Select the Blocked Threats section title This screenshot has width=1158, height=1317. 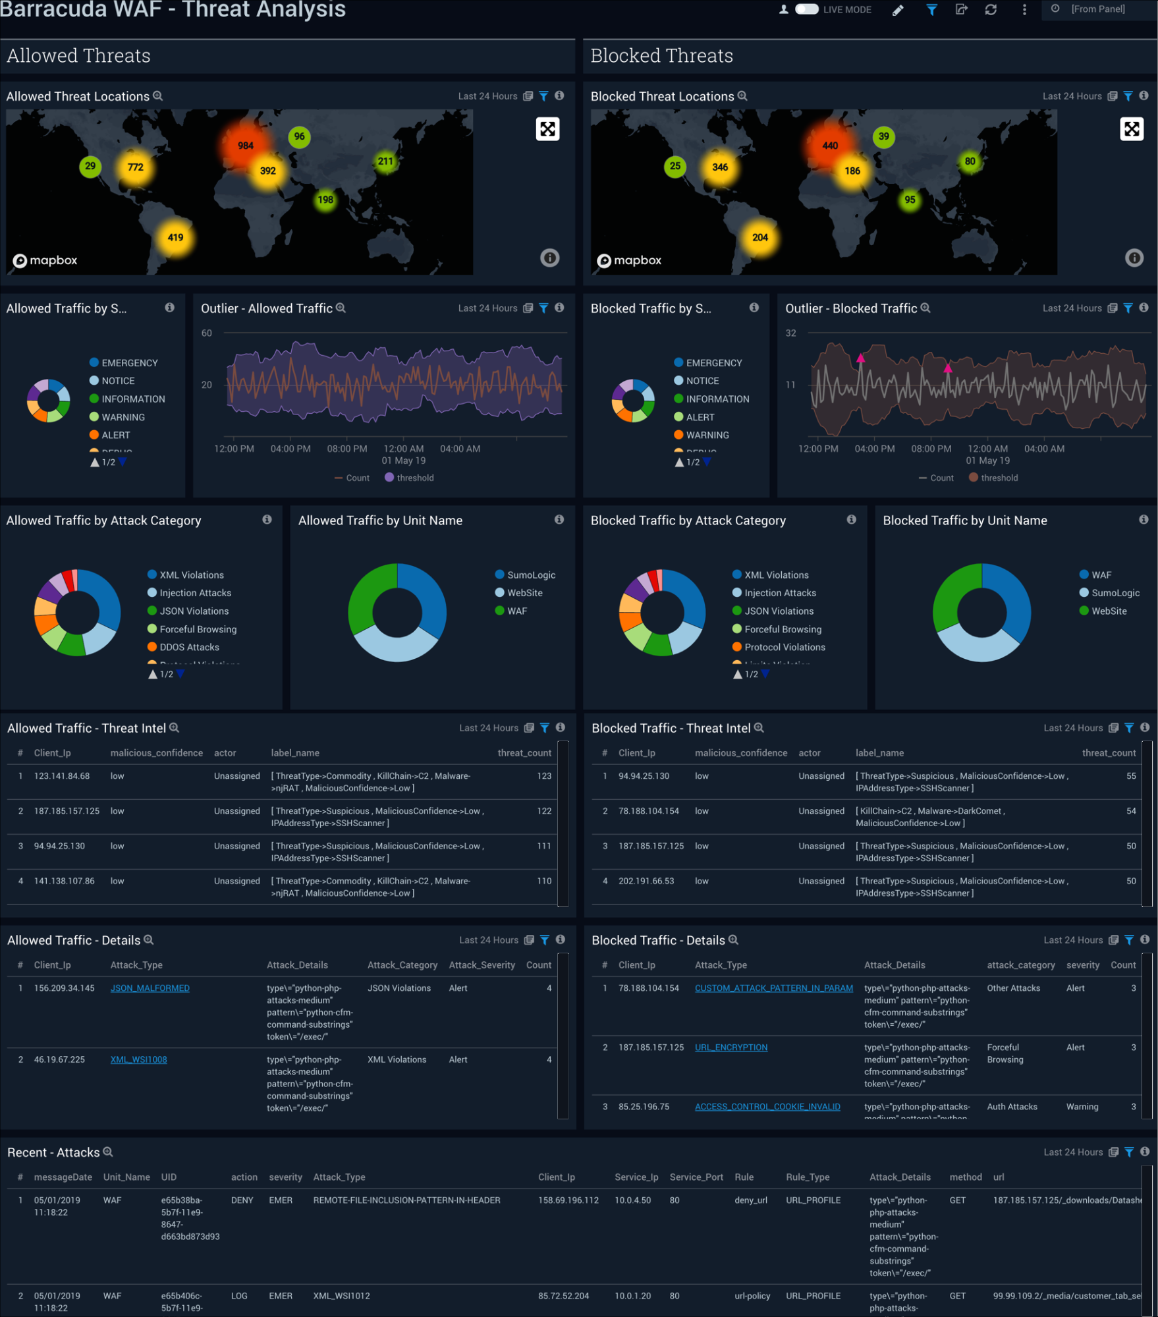663,55
